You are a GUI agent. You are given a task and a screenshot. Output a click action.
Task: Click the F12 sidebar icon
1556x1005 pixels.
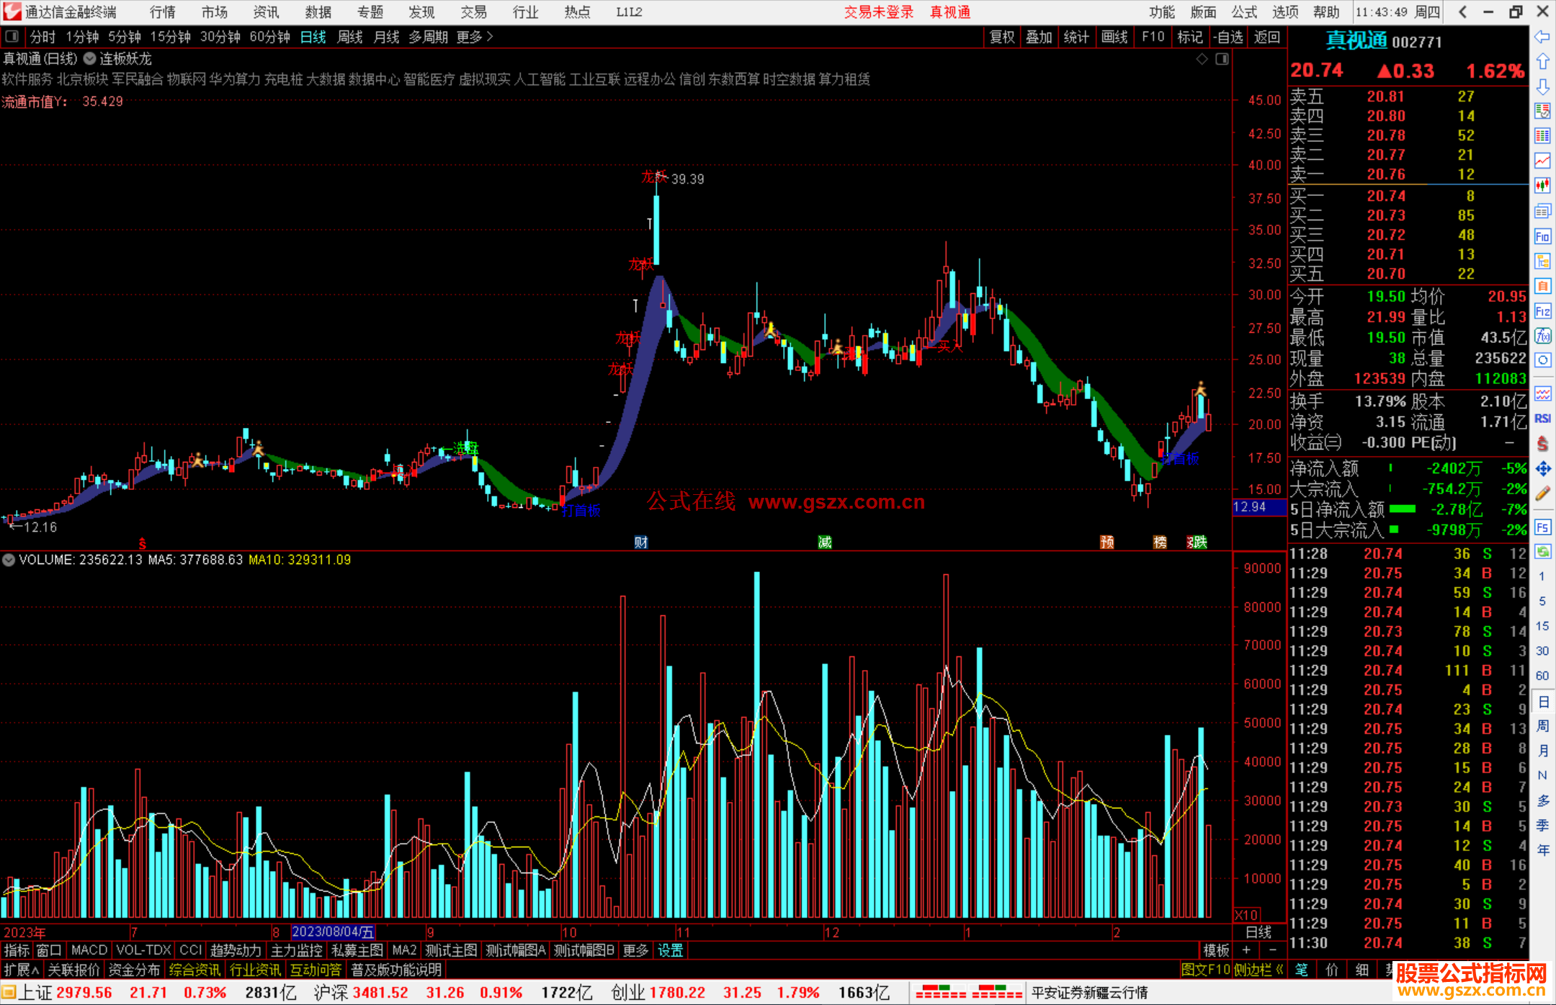point(1542,311)
